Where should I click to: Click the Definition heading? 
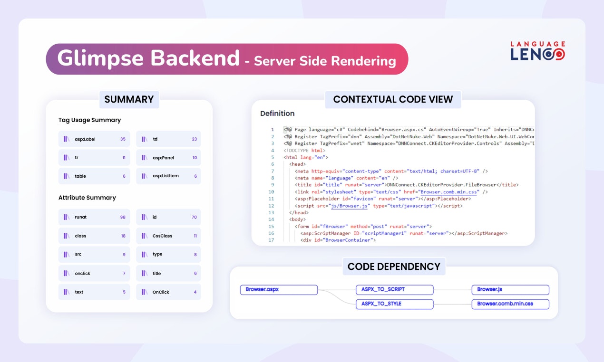(x=277, y=114)
